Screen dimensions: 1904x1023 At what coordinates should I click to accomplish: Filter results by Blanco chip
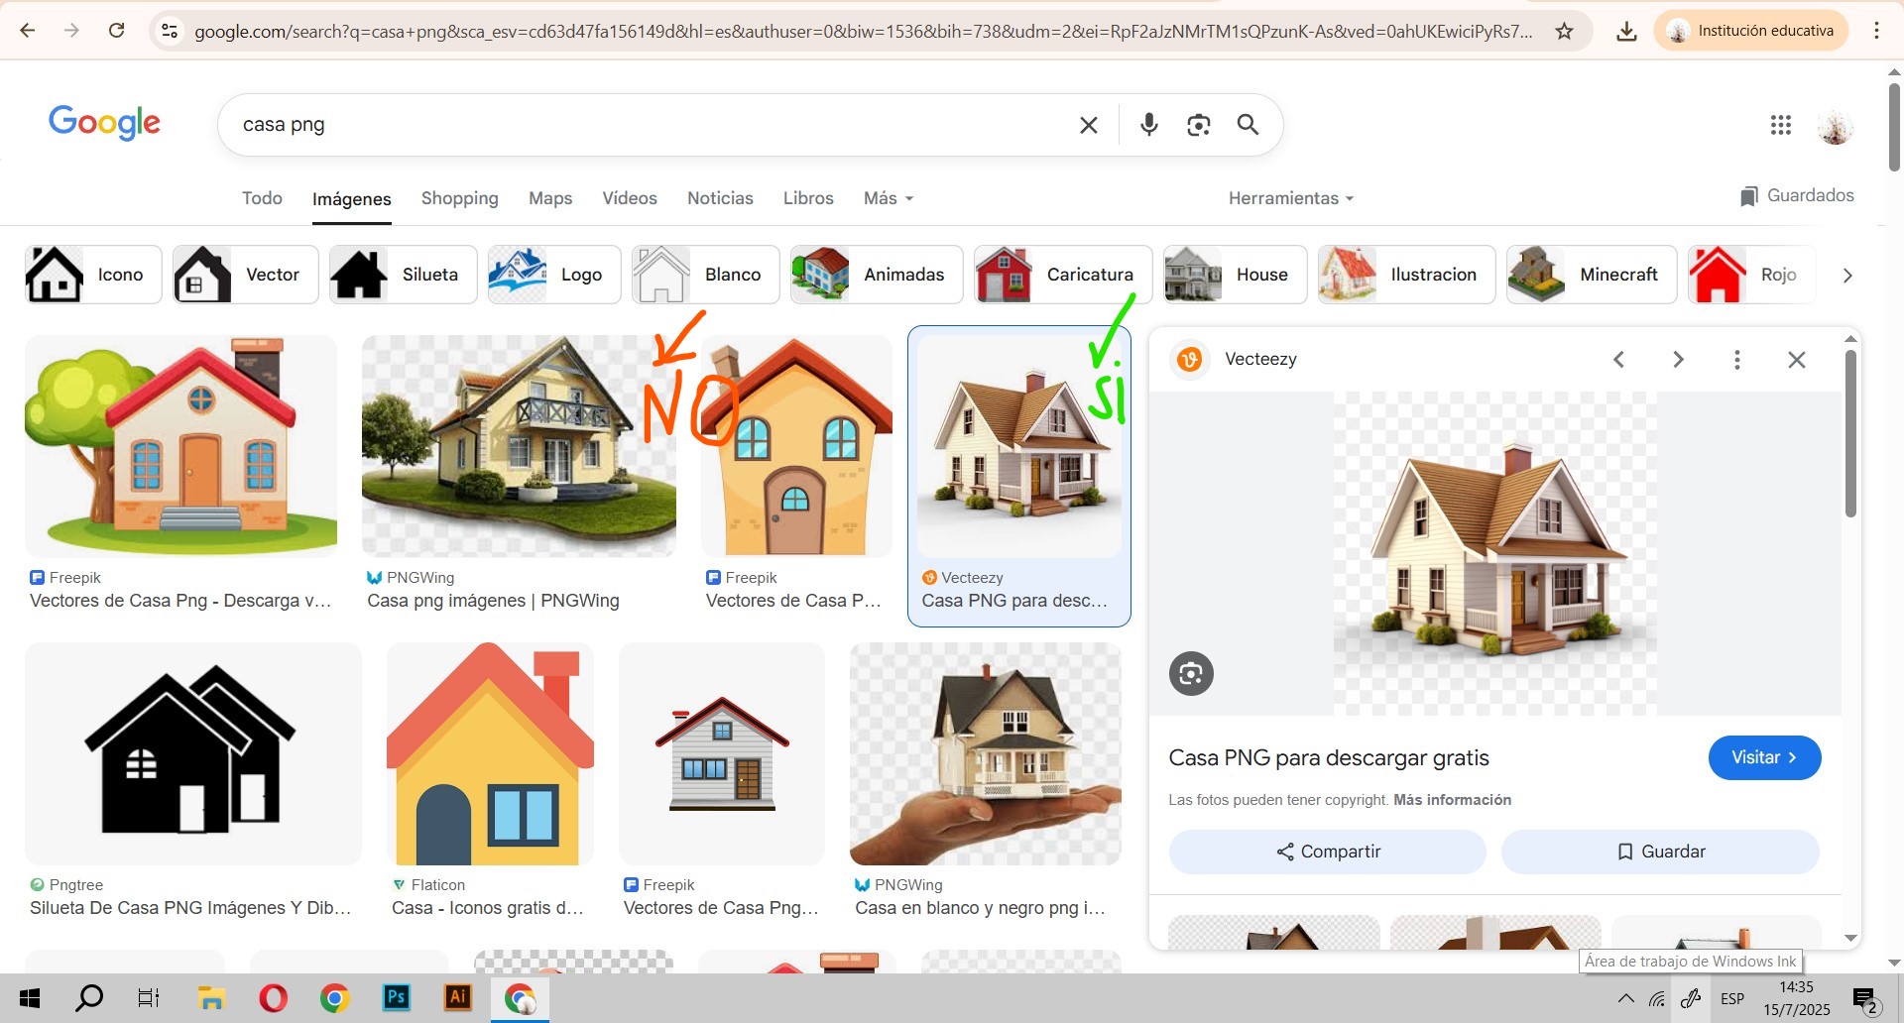pos(705,275)
